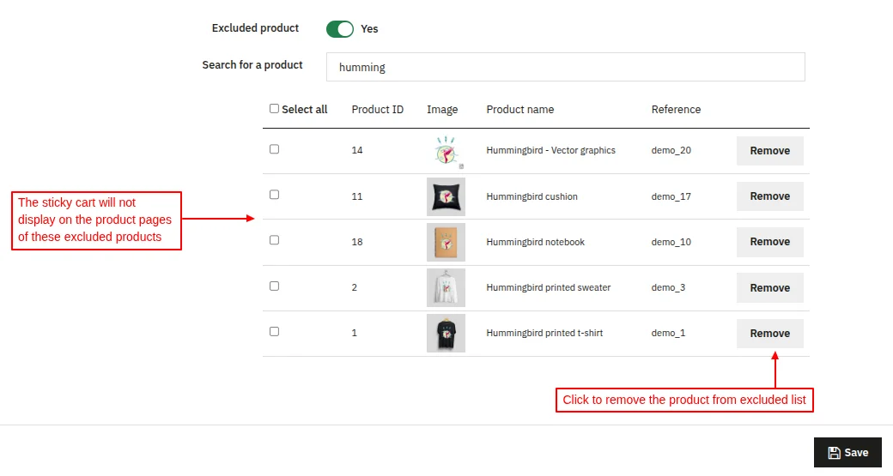893x476 pixels.
Task: Check the Hummingbird printed t-shirt row checkbox
Action: [x=274, y=332]
